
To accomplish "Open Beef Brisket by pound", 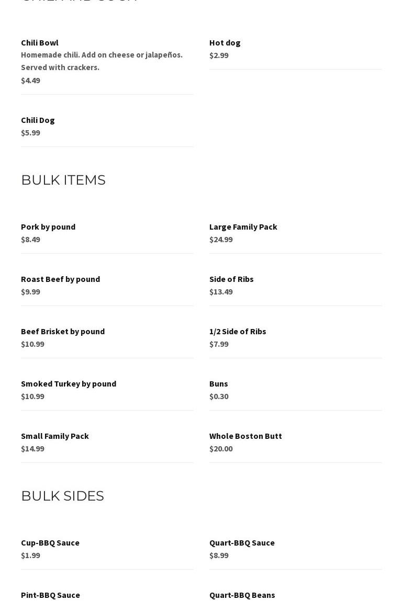I will point(63,331).
